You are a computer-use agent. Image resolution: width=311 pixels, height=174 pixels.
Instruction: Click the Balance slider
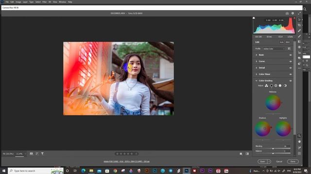click(x=273, y=153)
